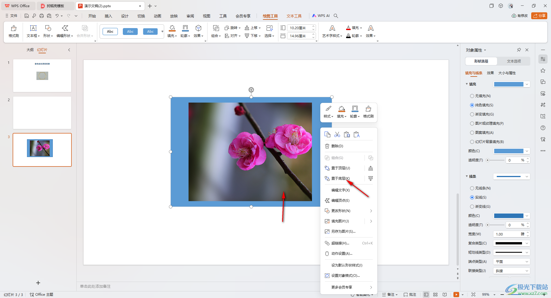Image resolution: width=551 pixels, height=298 pixels.
Task: Expand the shape styles gallery arrow
Action: click(x=162, y=32)
